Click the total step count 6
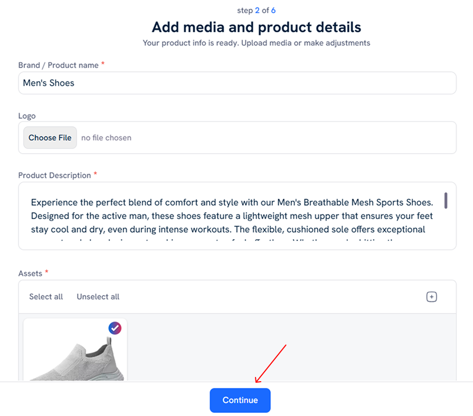473x416 pixels. (x=273, y=11)
